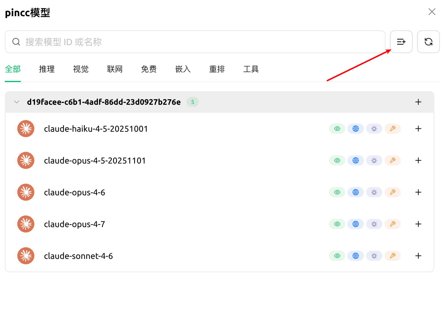Click the tools wrench tag for claude-opus-4-7
The height and width of the screenshot is (331, 447).
coord(393,224)
